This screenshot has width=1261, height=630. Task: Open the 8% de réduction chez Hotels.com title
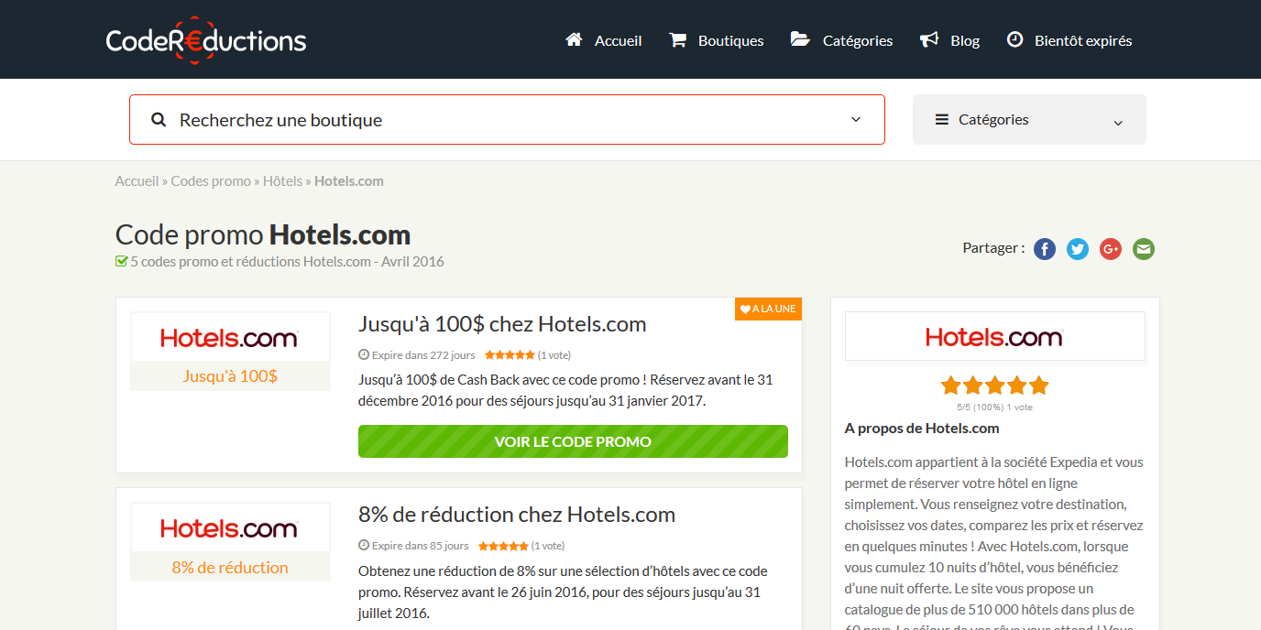[x=517, y=515]
